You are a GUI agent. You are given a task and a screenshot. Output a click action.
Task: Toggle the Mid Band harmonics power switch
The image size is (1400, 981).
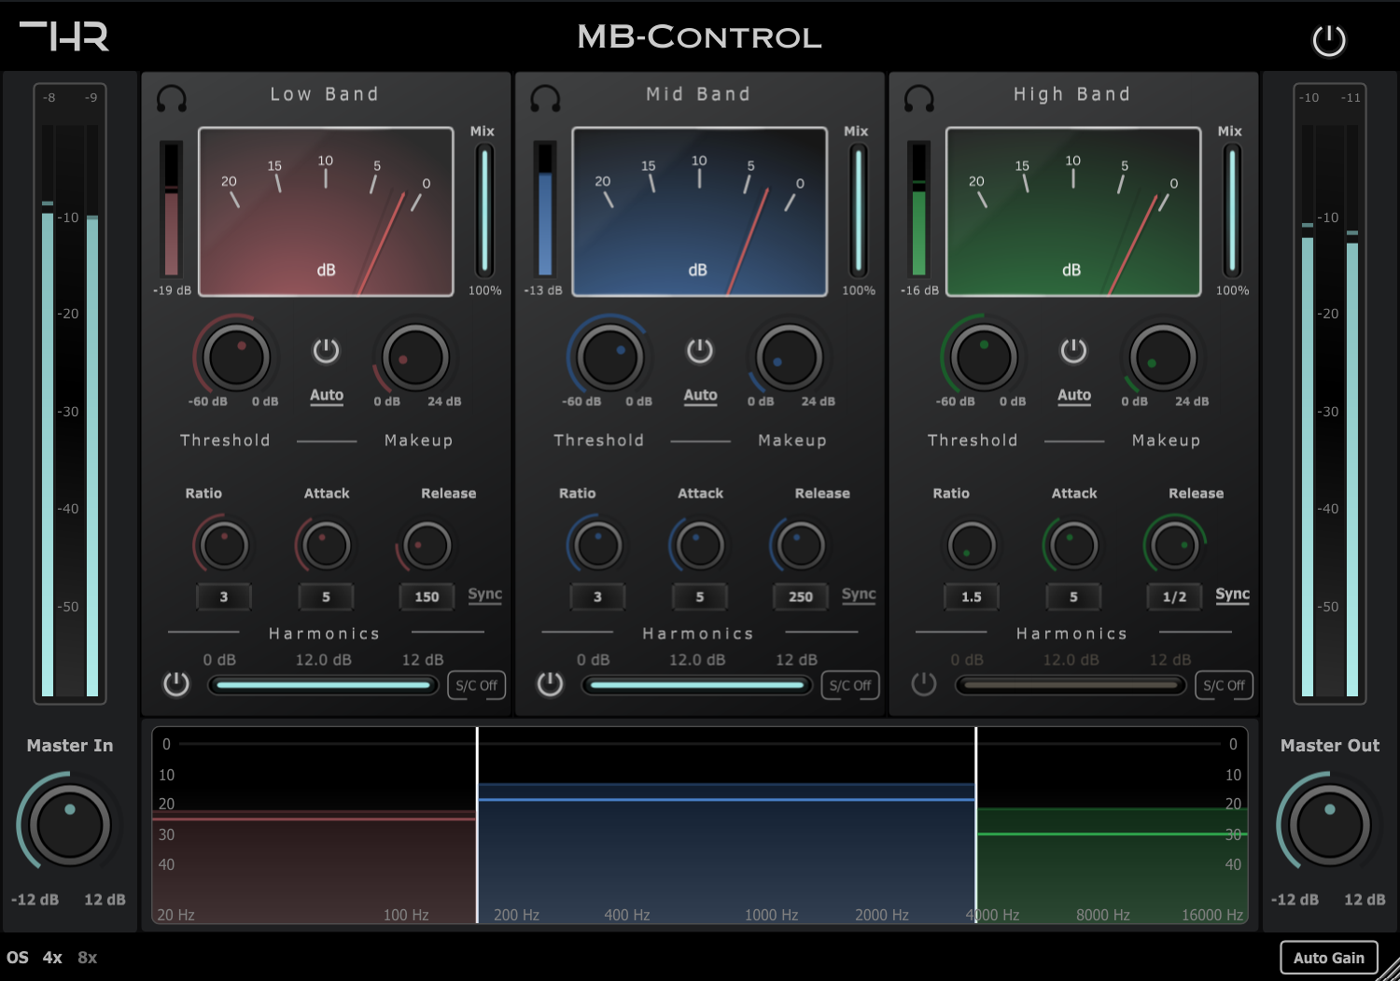550,683
